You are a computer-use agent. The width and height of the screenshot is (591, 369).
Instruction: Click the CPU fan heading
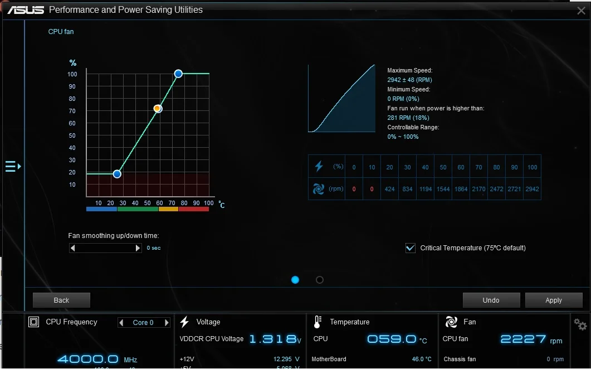click(61, 32)
